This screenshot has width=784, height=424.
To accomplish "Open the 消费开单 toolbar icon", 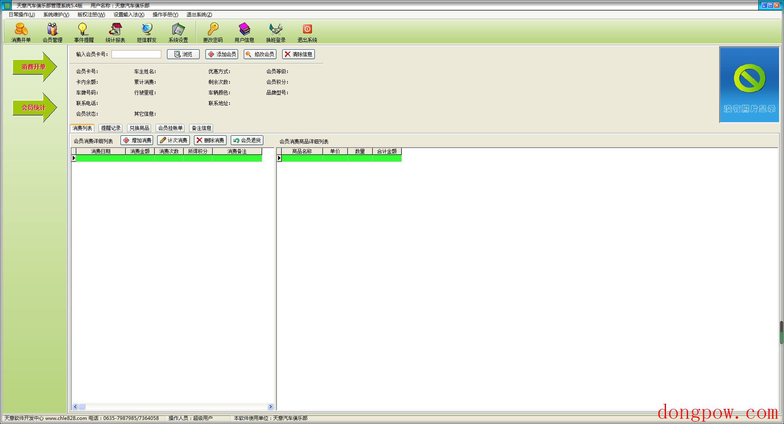I will pos(21,32).
